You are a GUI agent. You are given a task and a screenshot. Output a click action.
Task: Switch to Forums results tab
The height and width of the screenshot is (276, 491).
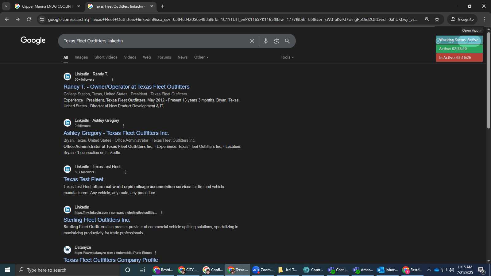pos(164,57)
